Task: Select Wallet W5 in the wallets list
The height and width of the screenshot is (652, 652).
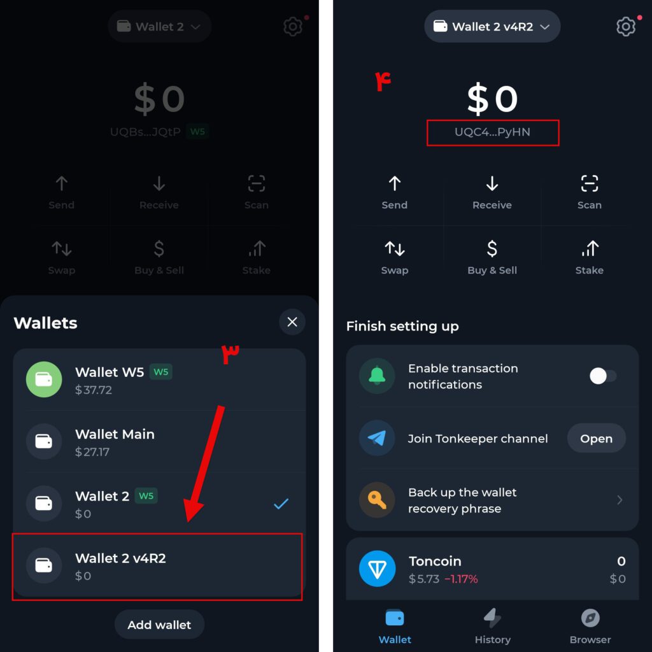Action: pyautogui.click(x=159, y=379)
